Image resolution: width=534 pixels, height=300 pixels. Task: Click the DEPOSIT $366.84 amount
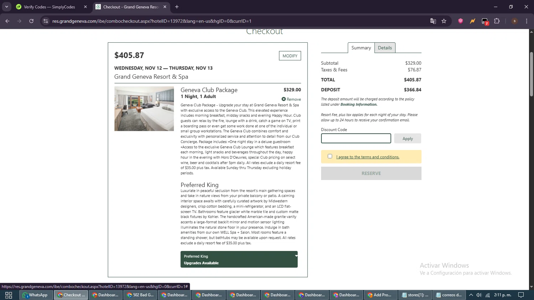tap(413, 90)
